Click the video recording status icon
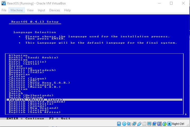 154,124
